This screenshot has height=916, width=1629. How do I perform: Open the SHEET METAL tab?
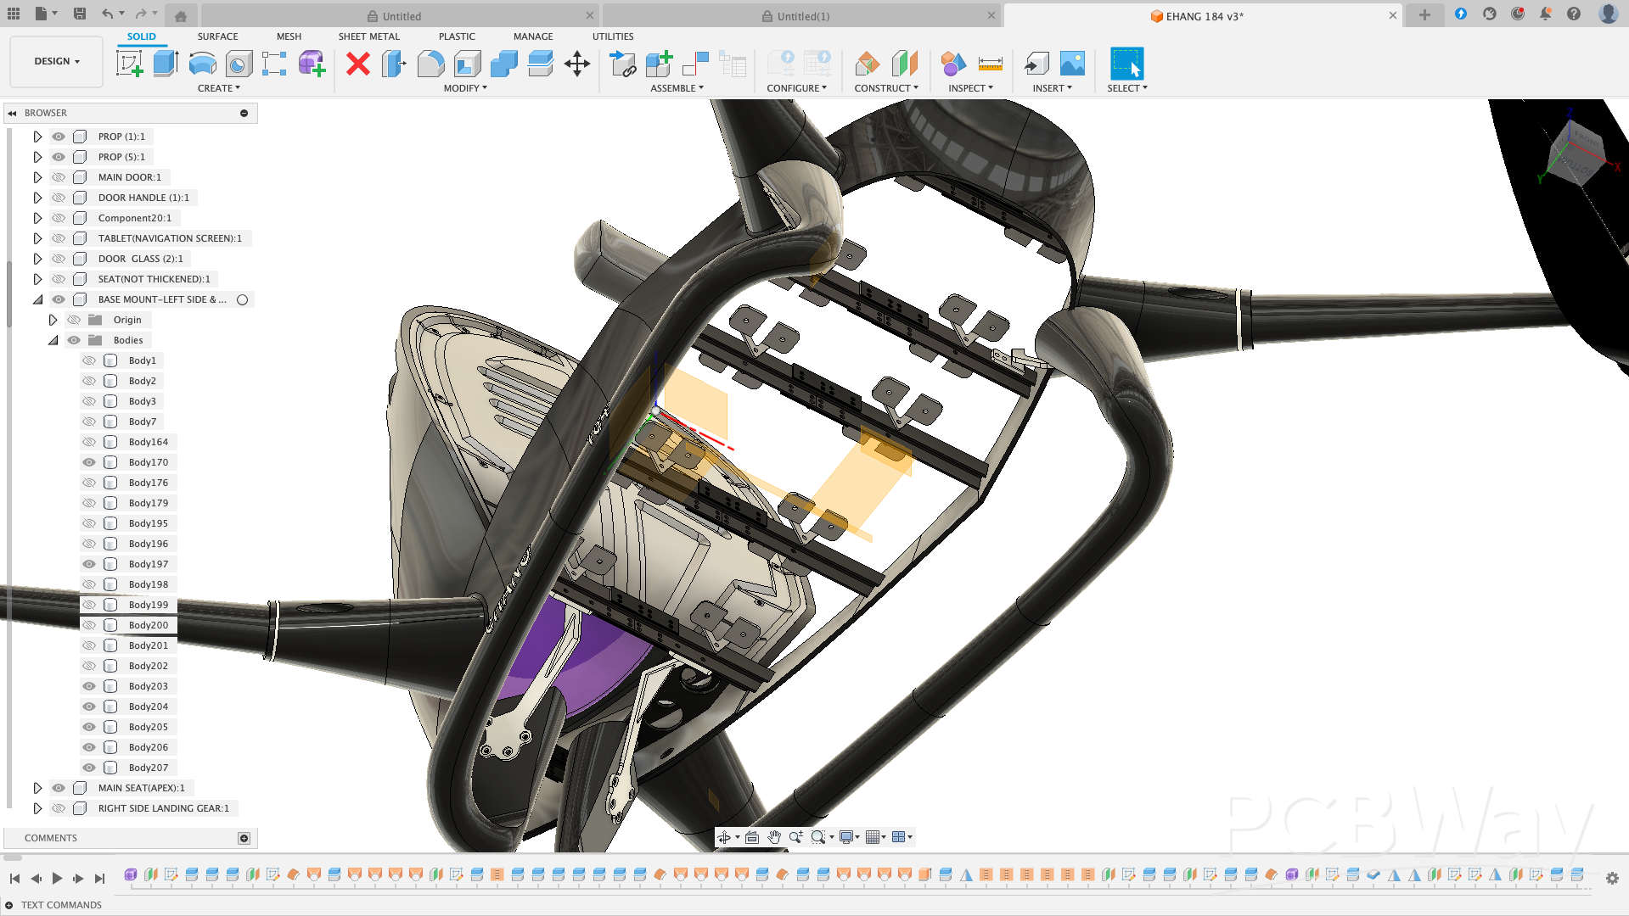[x=368, y=36]
